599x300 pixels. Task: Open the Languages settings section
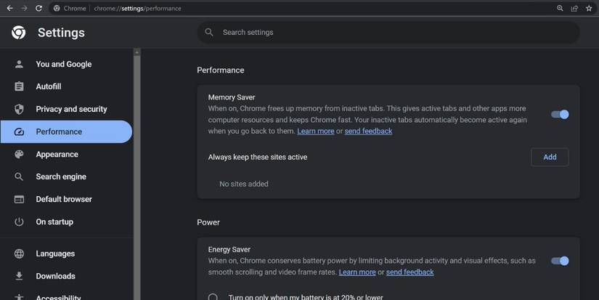[55, 254]
